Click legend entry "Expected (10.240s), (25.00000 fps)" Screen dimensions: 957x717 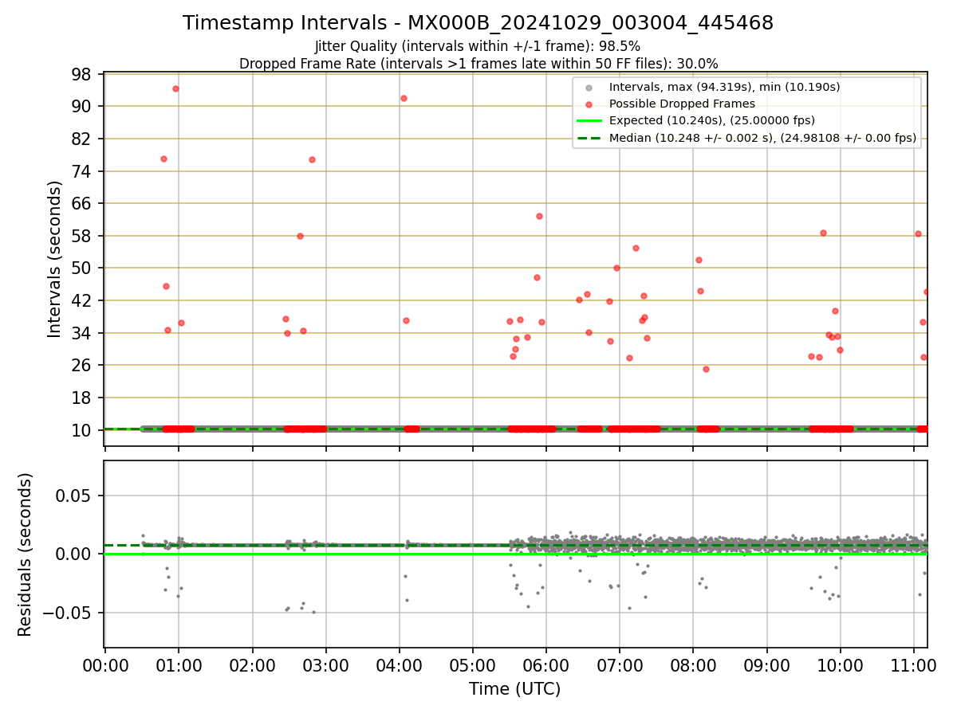[x=711, y=121]
